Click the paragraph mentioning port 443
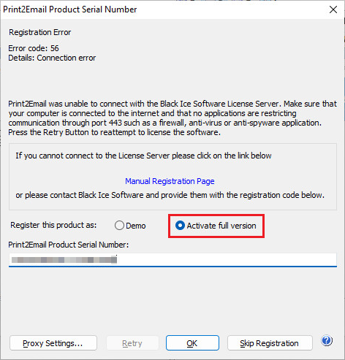 click(x=172, y=118)
